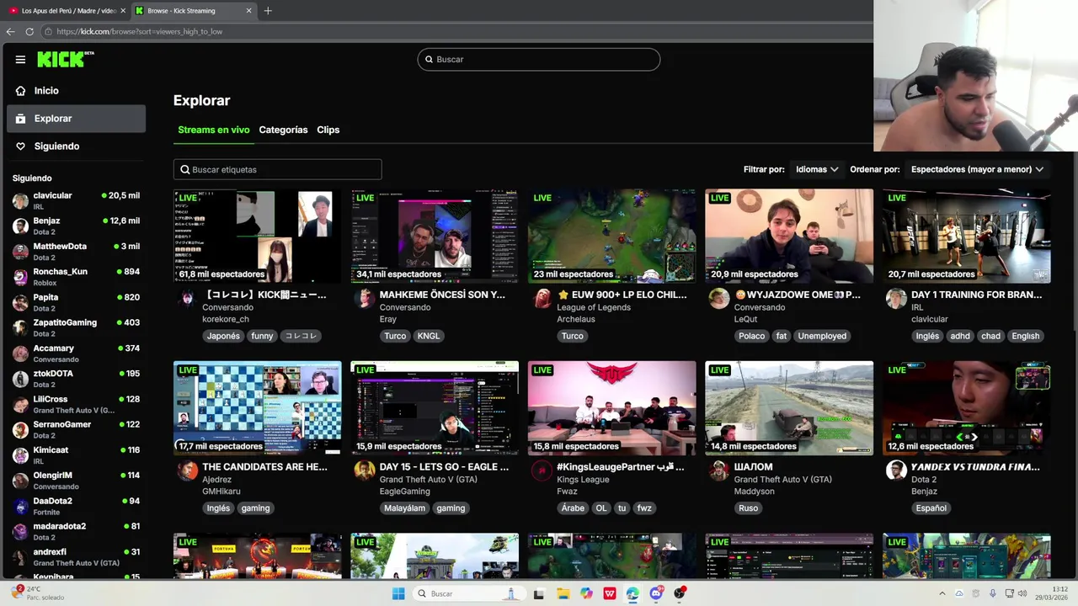
Task: Open korekore_ch stream thumbnail with 61,8 mil viewers
Action: point(258,236)
